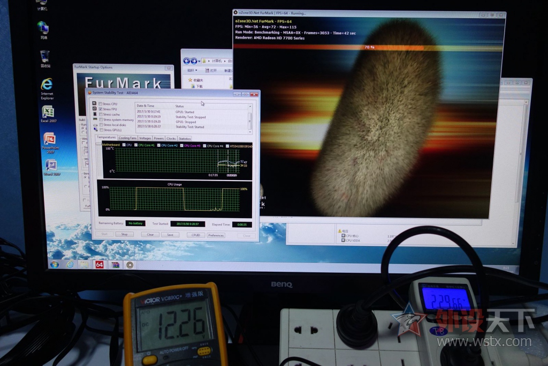Switch to the Powers tab

click(x=158, y=138)
